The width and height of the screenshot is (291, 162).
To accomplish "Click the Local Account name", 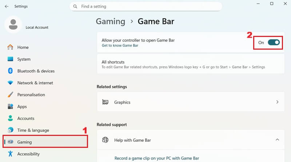I will [37, 28].
